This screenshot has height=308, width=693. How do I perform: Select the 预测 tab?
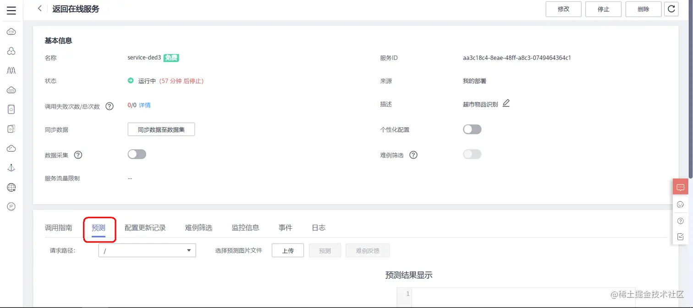click(99, 227)
